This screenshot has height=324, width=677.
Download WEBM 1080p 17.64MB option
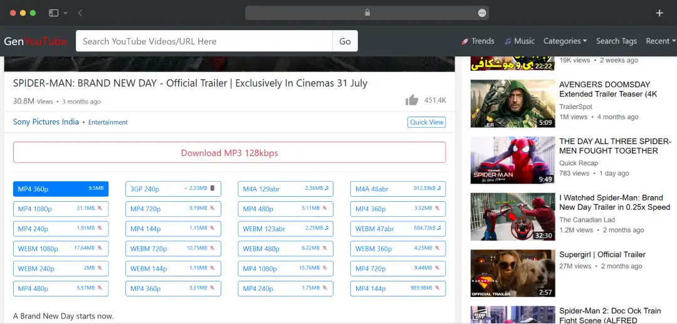61,249
